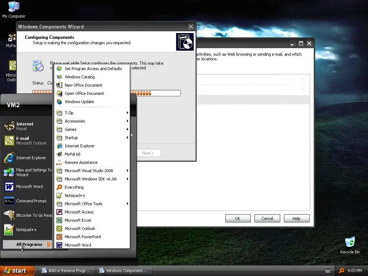Viewport: 368px width, 276px height.
Task: Switch to Add or Remove Programs taskbar item
Action: pyautogui.click(x=66, y=271)
